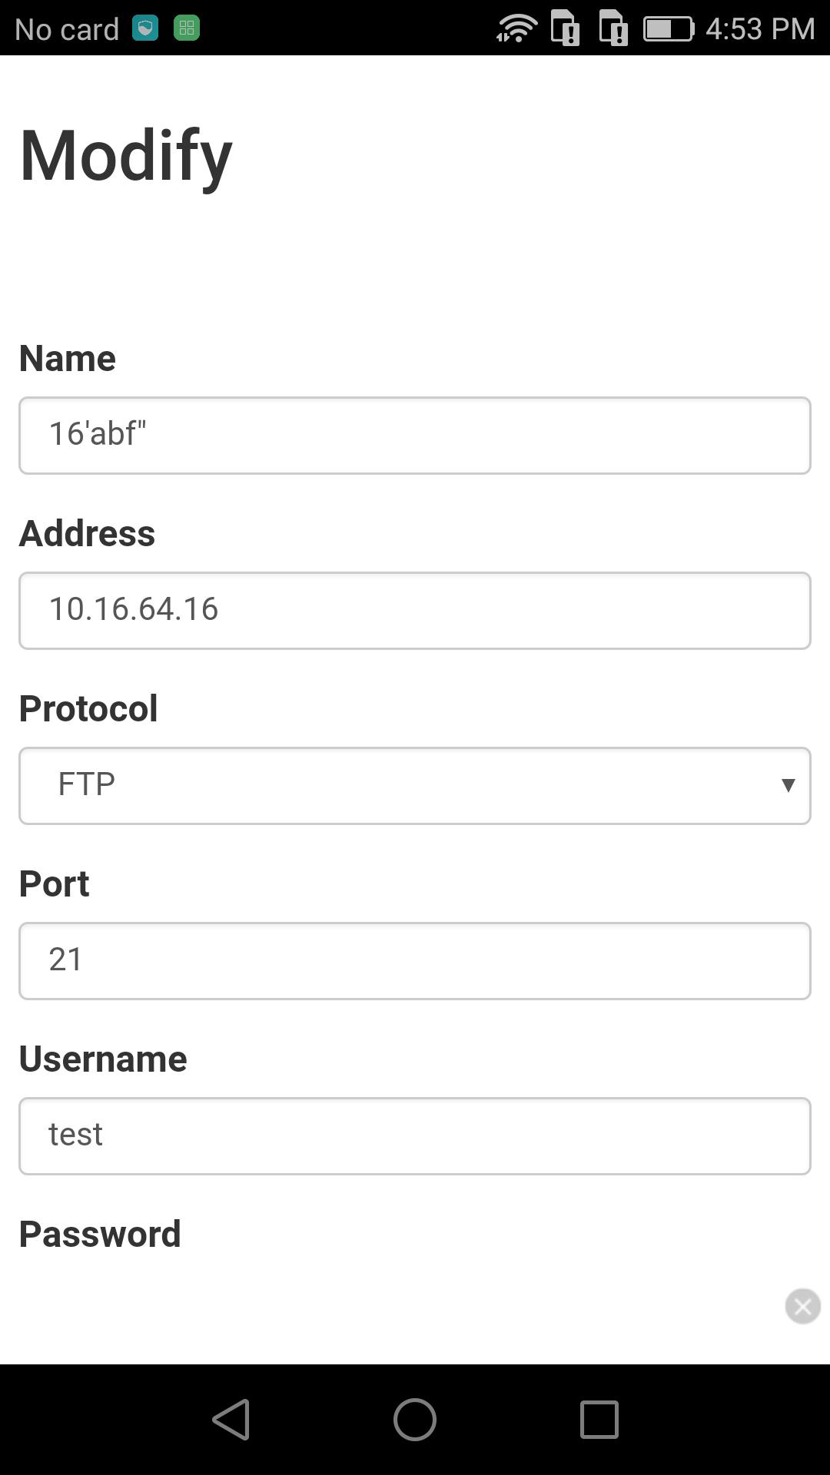Expand the Protocol dropdown arrow

(x=788, y=785)
